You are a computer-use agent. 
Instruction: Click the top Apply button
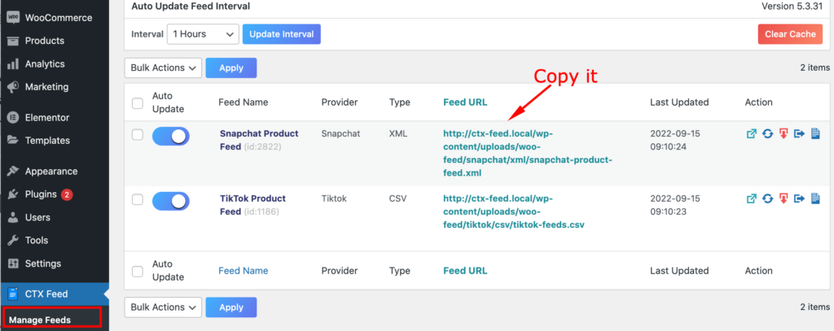[230, 68]
